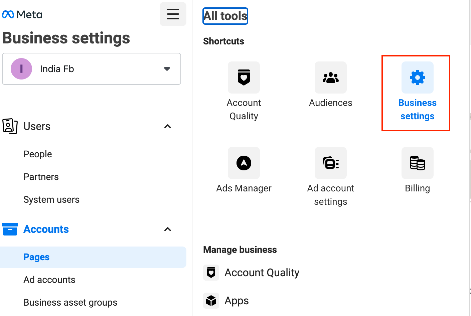Click the Users section label

coord(37,126)
